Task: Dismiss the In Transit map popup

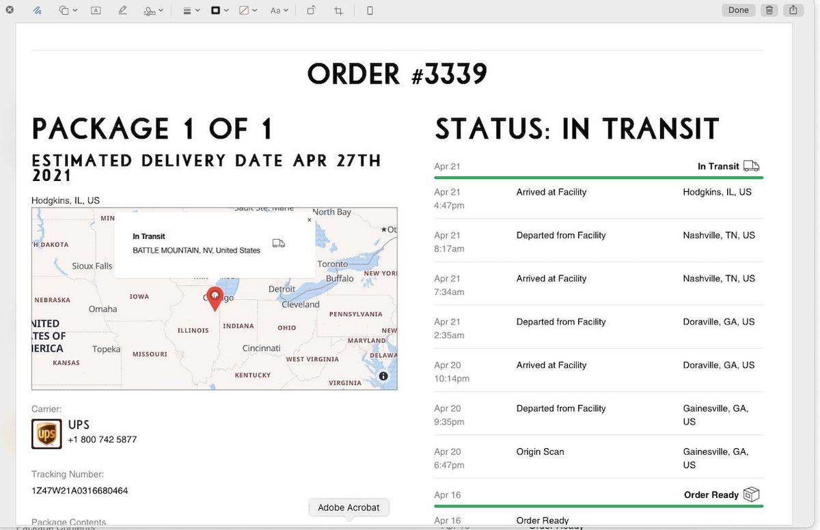Action: (x=309, y=220)
